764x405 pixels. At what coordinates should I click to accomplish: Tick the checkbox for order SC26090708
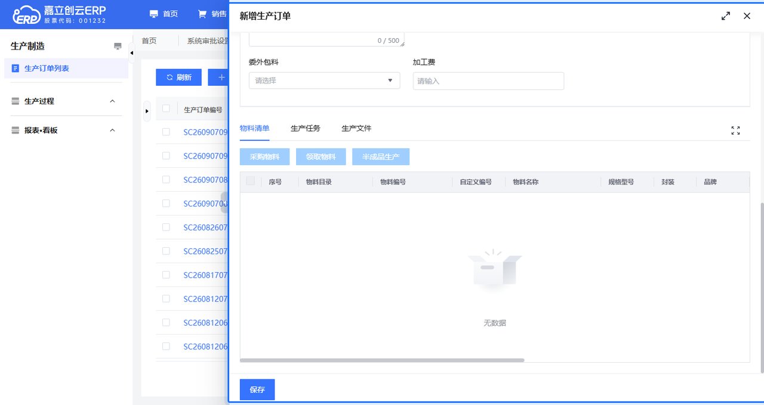pos(166,179)
